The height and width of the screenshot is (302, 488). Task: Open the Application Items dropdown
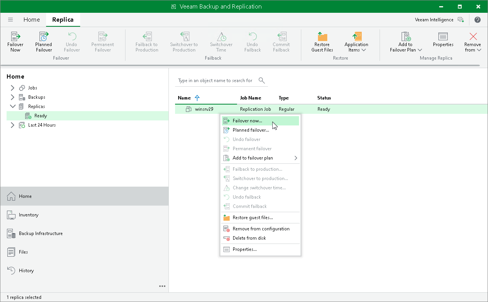click(x=356, y=42)
